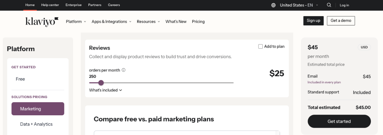Viewport: 383px width, 135px height.
Task: Click the Sign up button
Action: tap(313, 21)
